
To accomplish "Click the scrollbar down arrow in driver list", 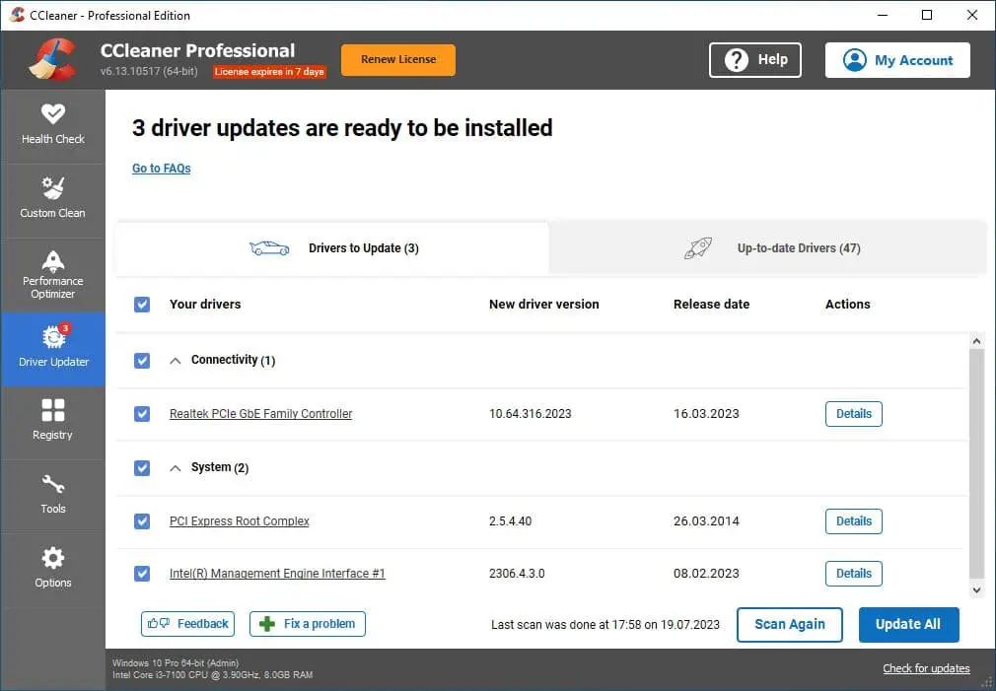I will point(976,590).
